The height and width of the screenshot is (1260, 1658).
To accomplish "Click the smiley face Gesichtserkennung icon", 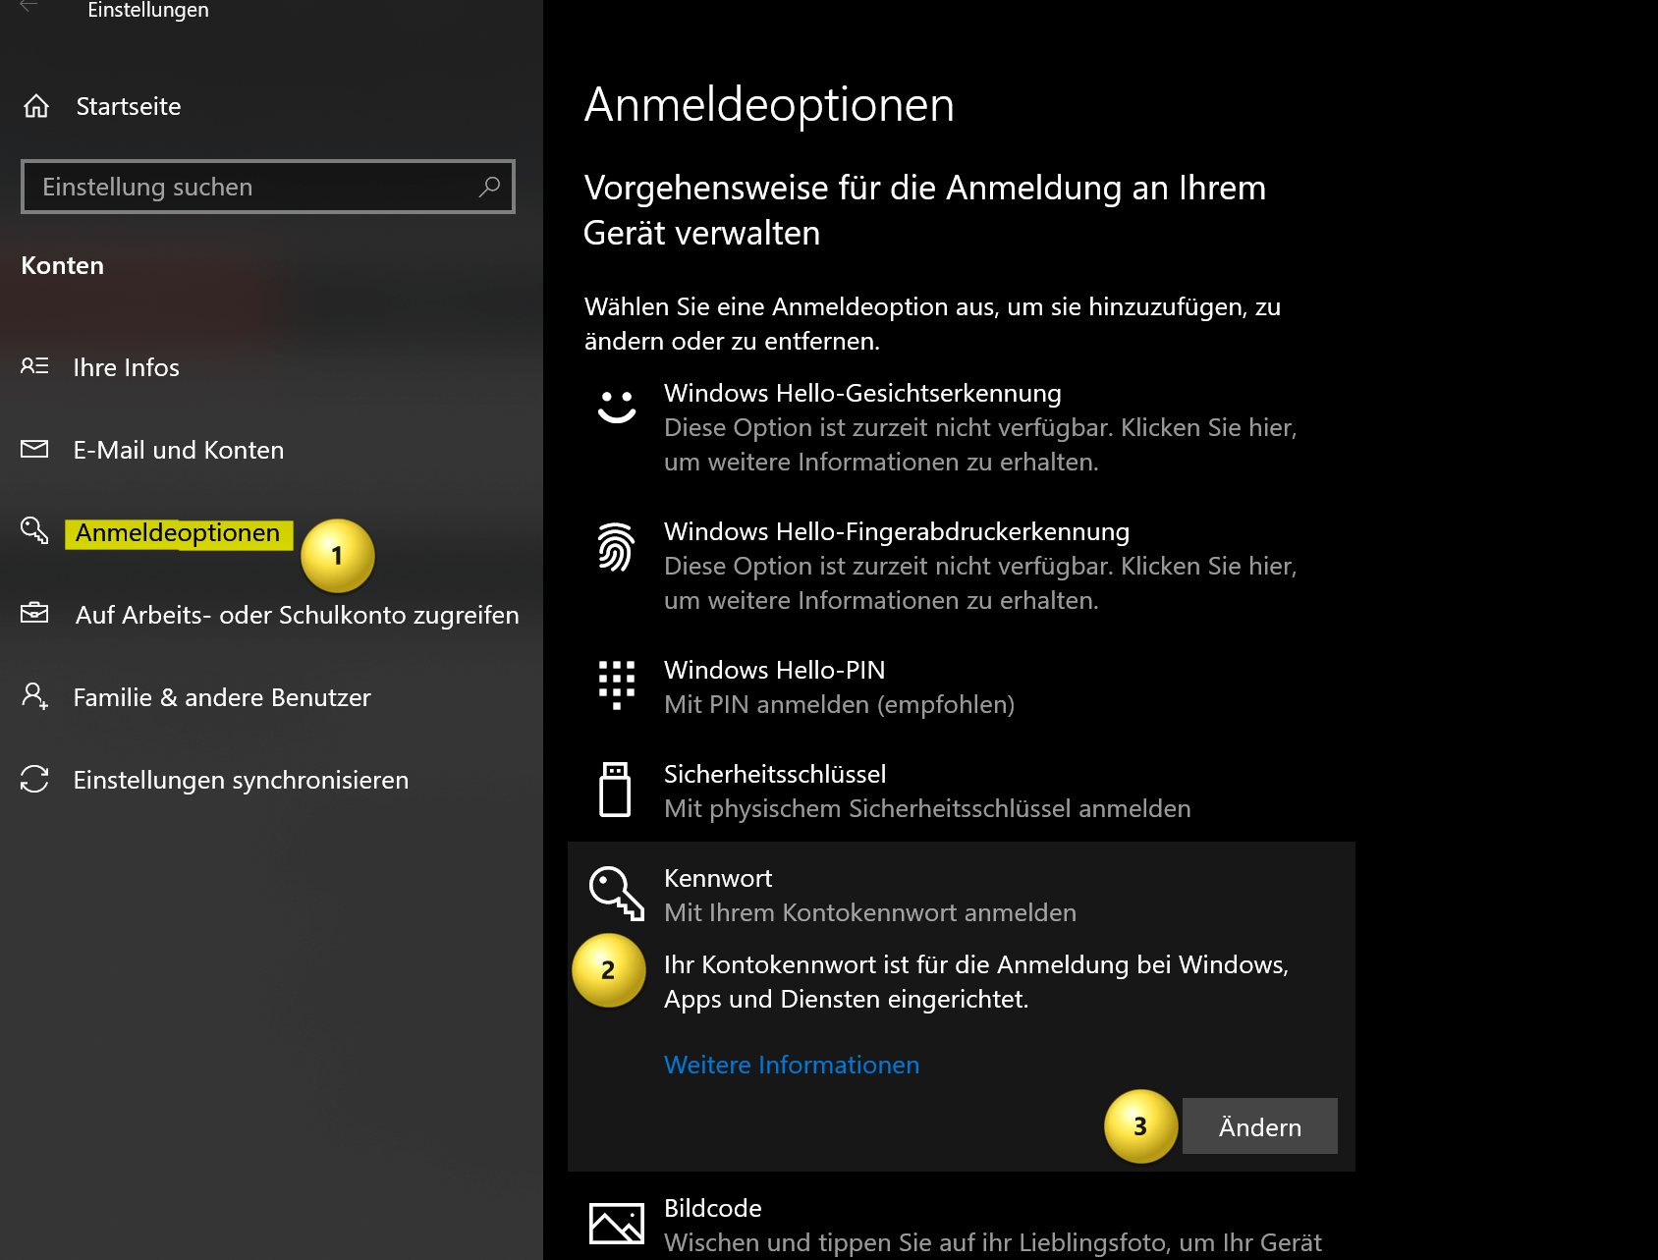I will (617, 407).
